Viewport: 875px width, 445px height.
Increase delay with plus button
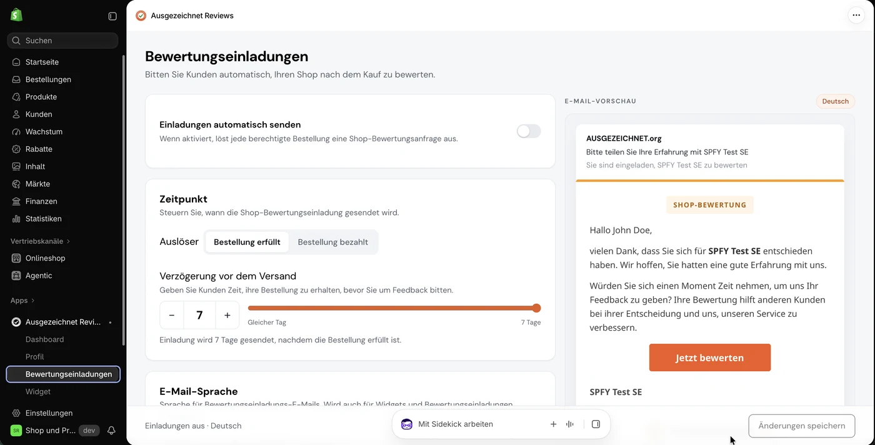coord(227,316)
